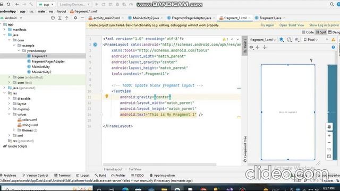Viewport: 340px width, 191px height.
Task: Toggle View Options eye icon in designer
Action: [251, 47]
